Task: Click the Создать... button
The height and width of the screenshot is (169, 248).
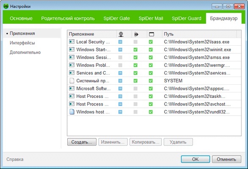Action: coord(82,142)
